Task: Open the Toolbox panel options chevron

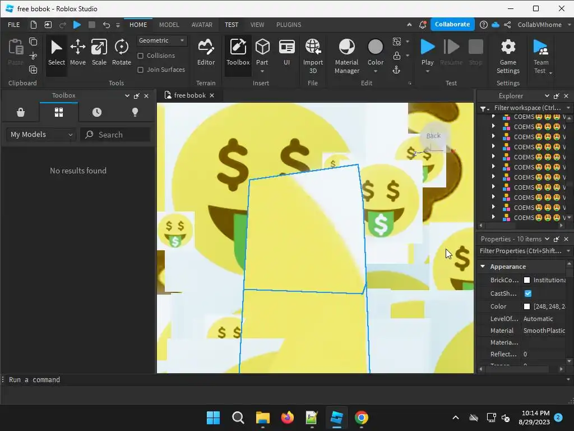Action: (127, 95)
